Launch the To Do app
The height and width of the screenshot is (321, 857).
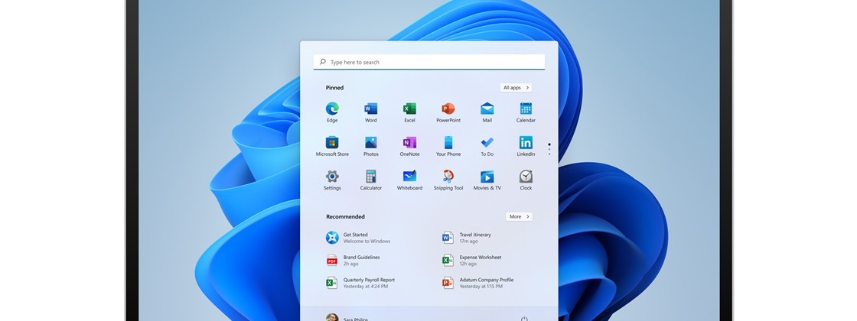[487, 146]
